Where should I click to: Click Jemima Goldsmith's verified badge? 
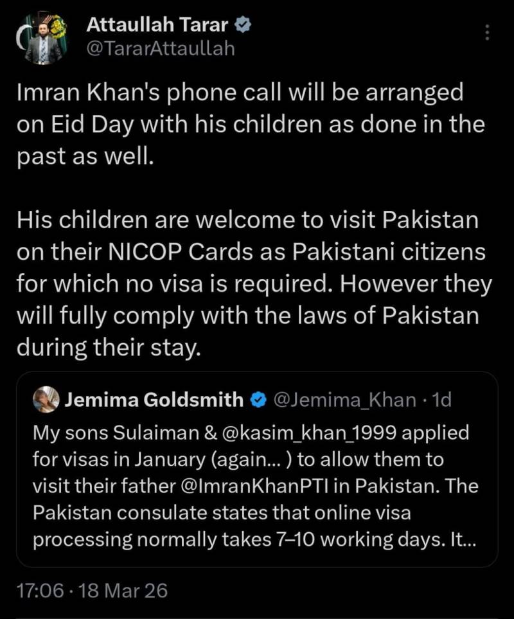258,400
